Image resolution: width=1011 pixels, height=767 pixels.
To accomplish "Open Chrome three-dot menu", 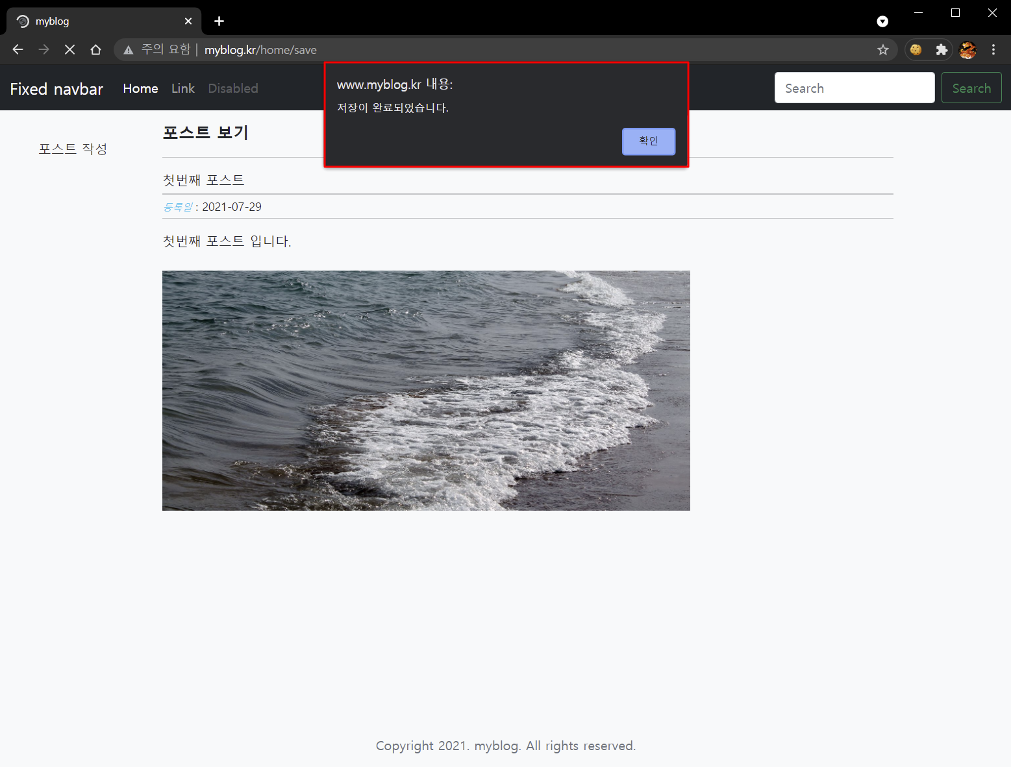I will (993, 50).
